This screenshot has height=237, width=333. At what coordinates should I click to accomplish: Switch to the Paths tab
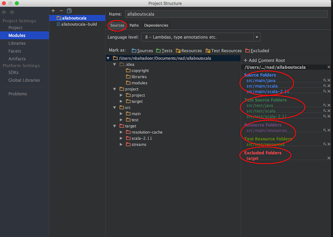tap(134, 25)
